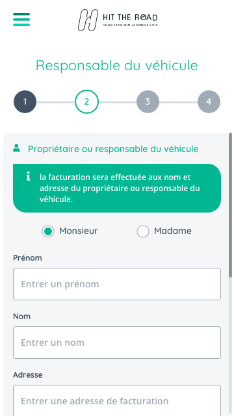Click the Monsieur label text
The width and height of the screenshot is (234, 416).
pyautogui.click(x=79, y=231)
